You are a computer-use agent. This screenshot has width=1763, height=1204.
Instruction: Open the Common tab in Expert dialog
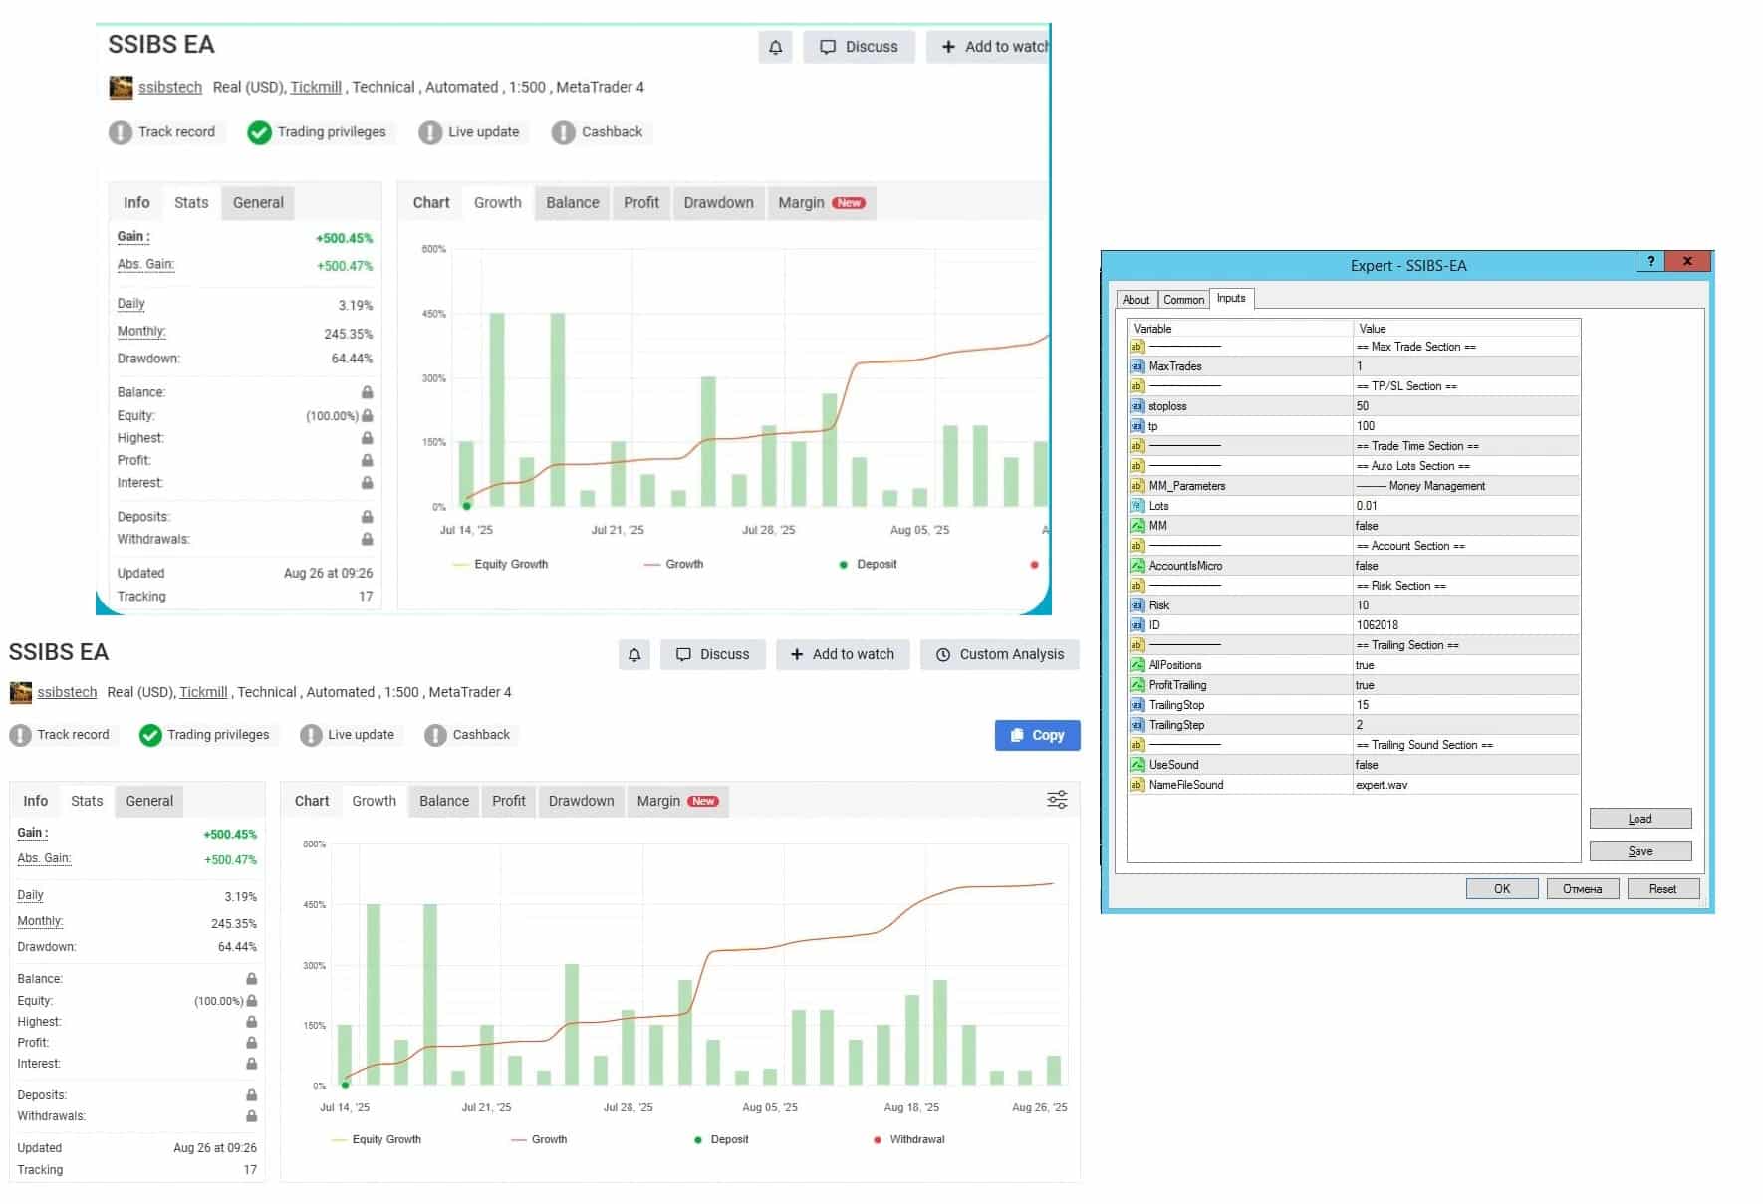[1183, 299]
